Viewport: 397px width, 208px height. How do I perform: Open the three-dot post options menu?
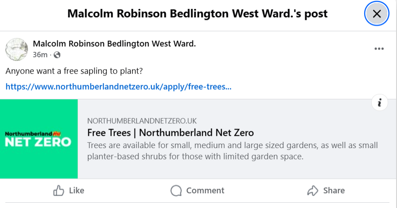[x=379, y=49]
